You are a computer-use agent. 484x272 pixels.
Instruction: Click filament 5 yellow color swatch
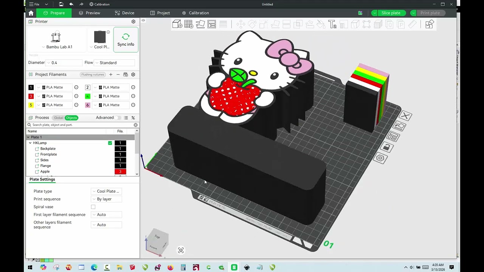pos(31,105)
